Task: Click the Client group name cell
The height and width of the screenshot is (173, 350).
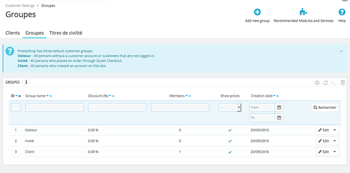Action: click(x=30, y=152)
